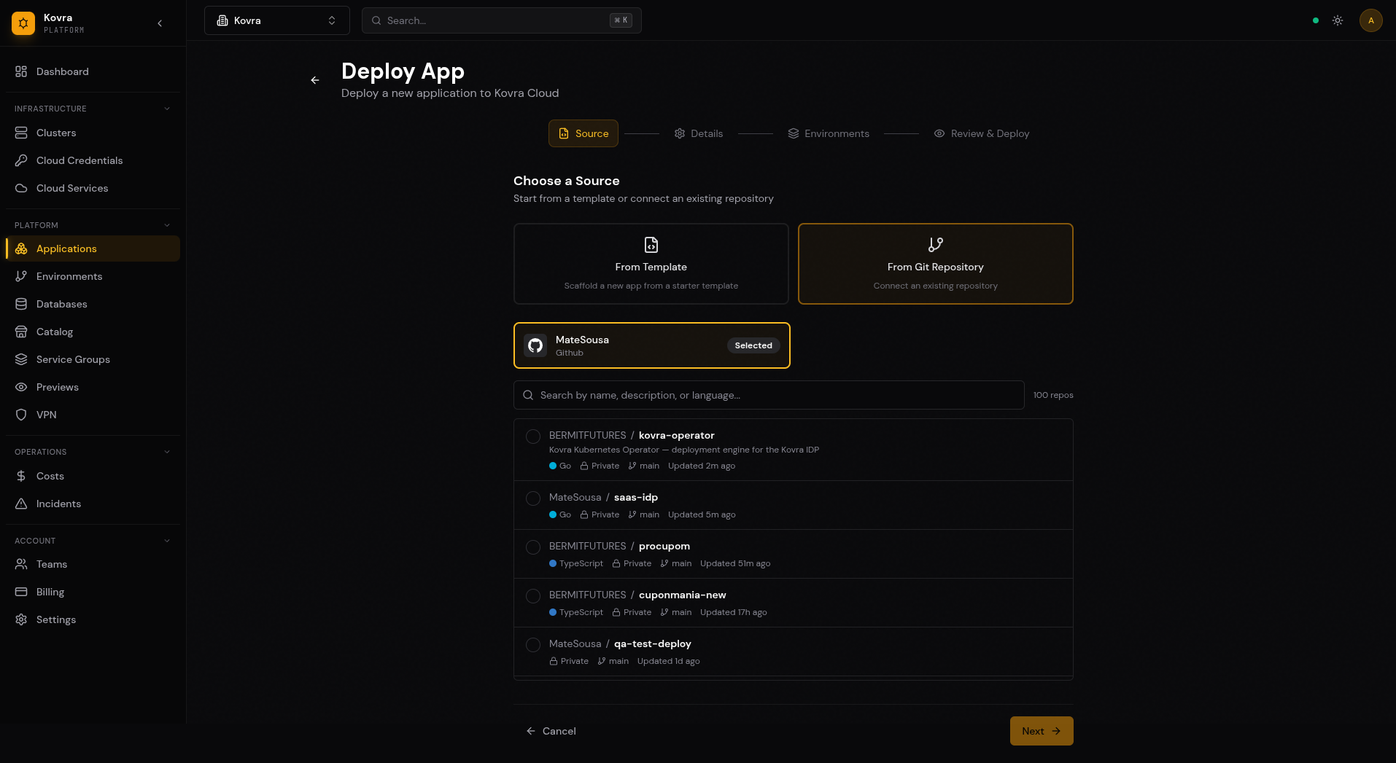
Task: Click the Service Groups layers icon
Action: pyautogui.click(x=21, y=359)
